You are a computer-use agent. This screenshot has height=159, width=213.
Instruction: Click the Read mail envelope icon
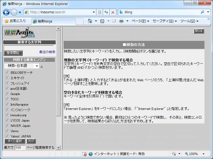[114, 21]
